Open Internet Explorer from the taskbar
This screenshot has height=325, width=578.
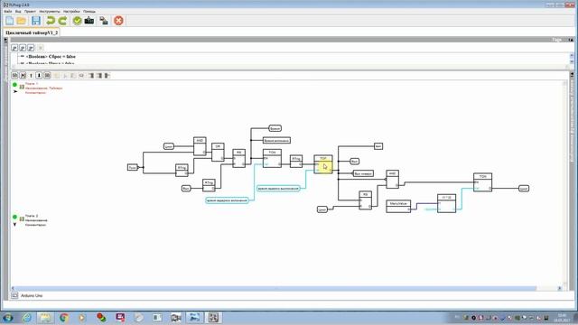tap(26, 317)
